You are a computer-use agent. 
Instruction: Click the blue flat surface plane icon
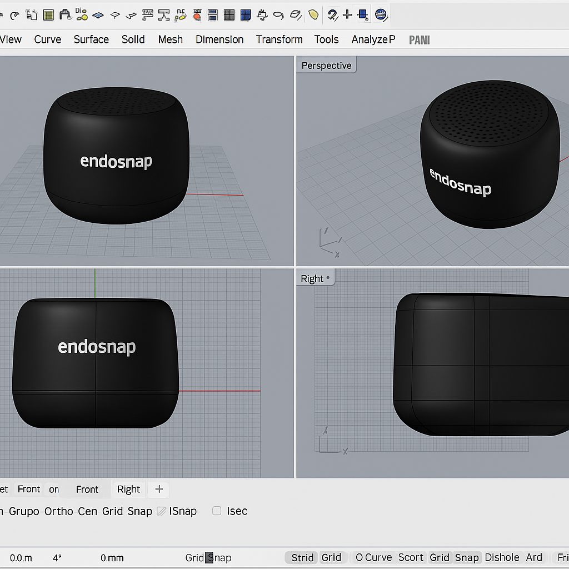pyautogui.click(x=98, y=15)
